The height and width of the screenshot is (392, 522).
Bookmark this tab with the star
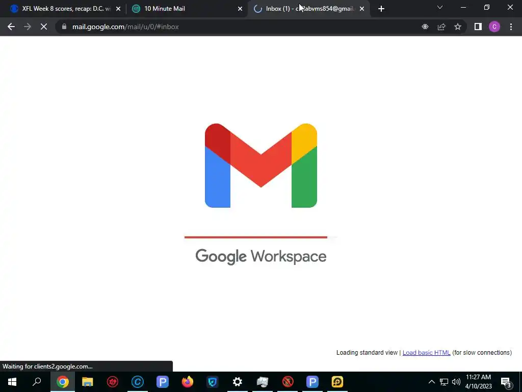(x=458, y=27)
